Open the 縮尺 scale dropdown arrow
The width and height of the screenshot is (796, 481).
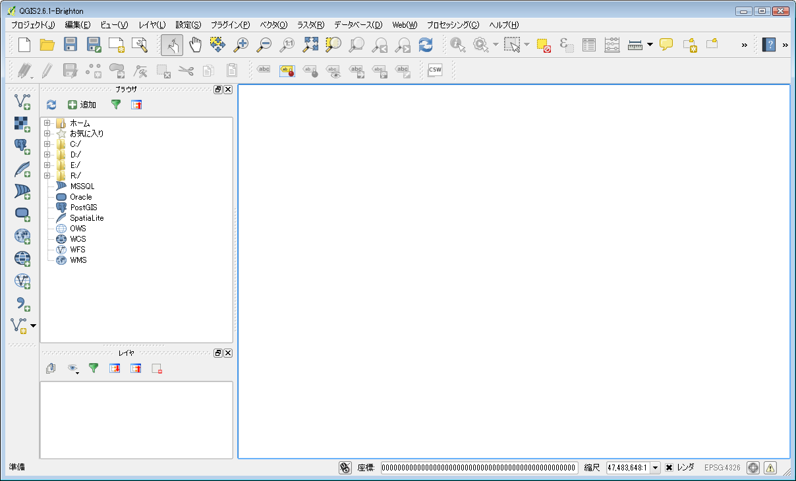(656, 467)
